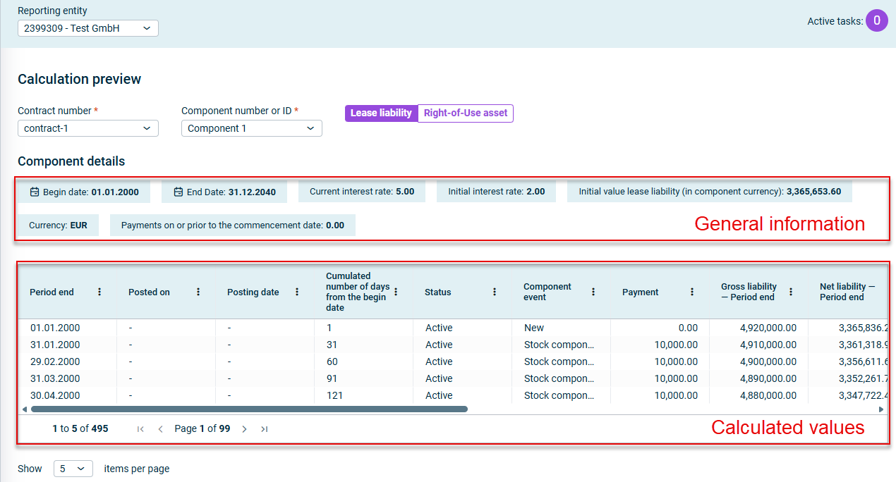
Task: Open the Component event column menu
Action: point(593,292)
